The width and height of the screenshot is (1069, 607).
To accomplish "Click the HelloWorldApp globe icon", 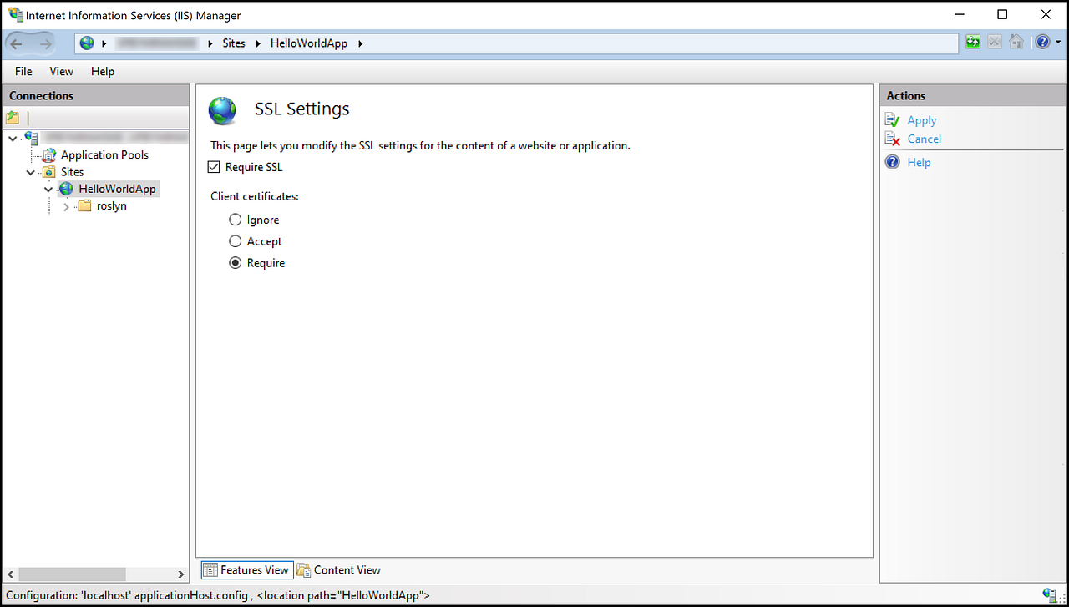I will [66, 188].
